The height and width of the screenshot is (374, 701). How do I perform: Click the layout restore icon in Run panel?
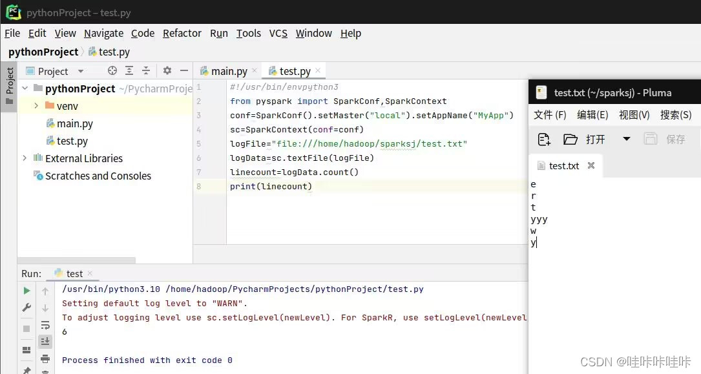point(26,350)
